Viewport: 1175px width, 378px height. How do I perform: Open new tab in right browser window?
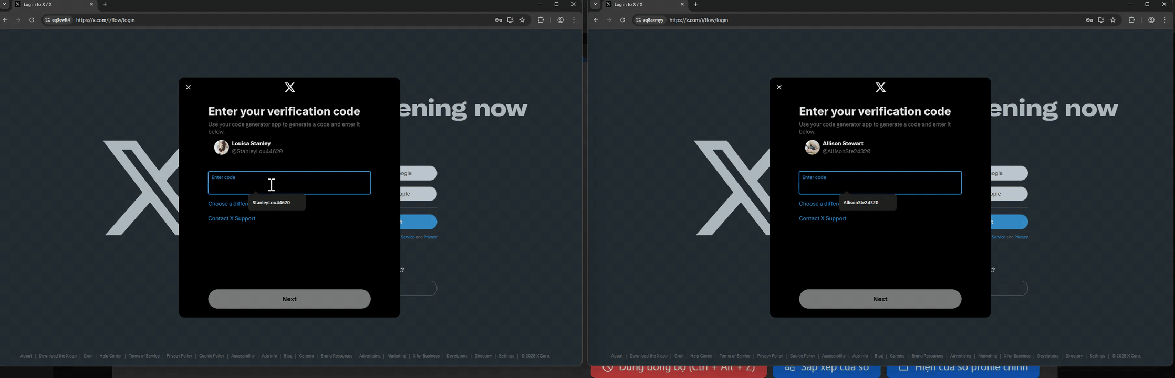tap(696, 4)
